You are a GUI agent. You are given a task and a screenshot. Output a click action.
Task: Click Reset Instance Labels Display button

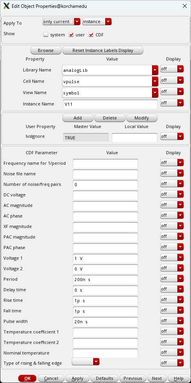pyautogui.click(x=103, y=50)
